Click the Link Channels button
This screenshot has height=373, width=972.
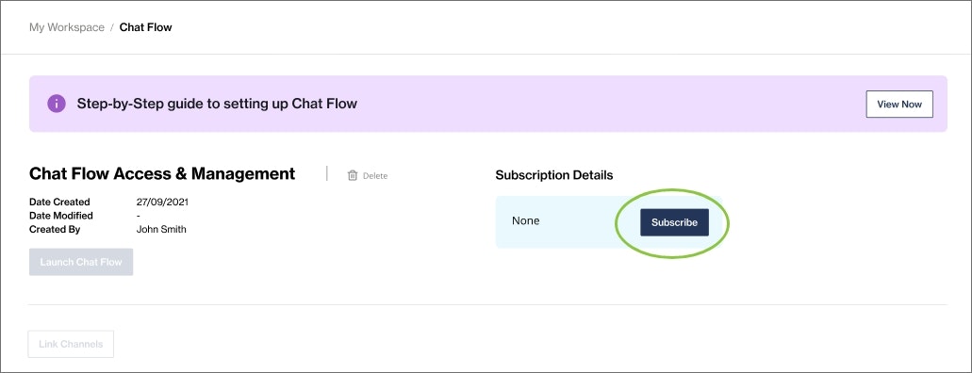coord(71,344)
